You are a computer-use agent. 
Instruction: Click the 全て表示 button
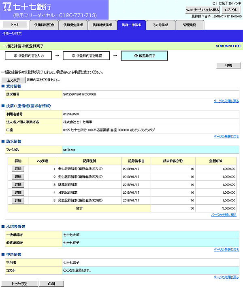pos(13,80)
